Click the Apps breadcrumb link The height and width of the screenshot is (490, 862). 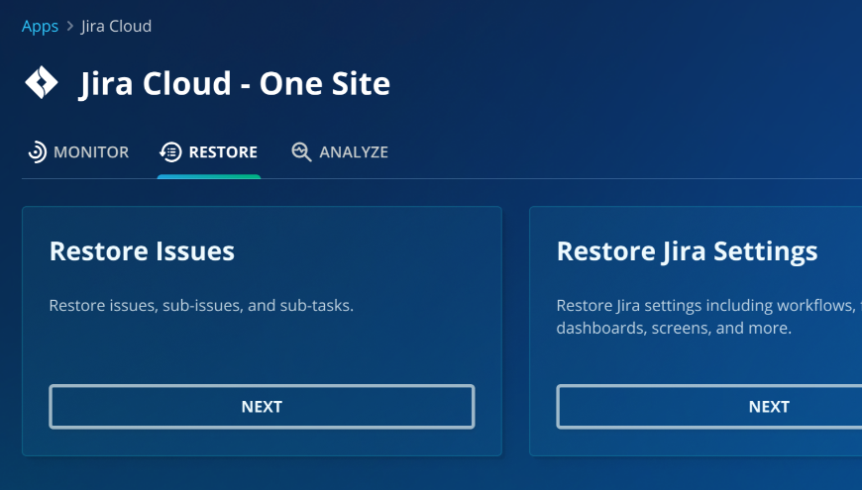pyautogui.click(x=40, y=27)
